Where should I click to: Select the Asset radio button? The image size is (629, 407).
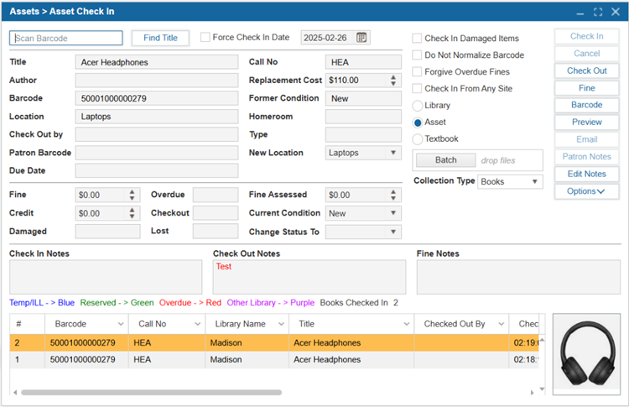417,123
